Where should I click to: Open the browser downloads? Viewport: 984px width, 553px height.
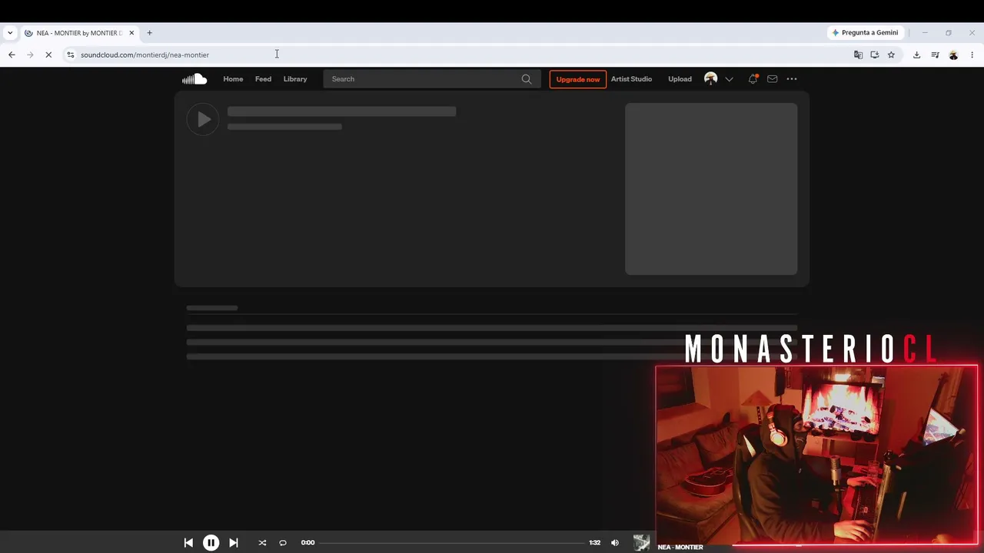(916, 55)
